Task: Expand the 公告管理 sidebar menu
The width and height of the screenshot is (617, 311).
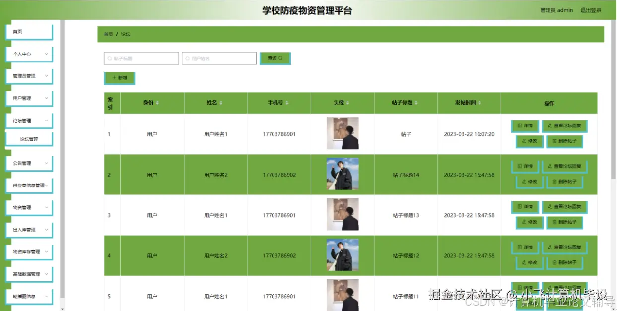Action: pos(29,163)
